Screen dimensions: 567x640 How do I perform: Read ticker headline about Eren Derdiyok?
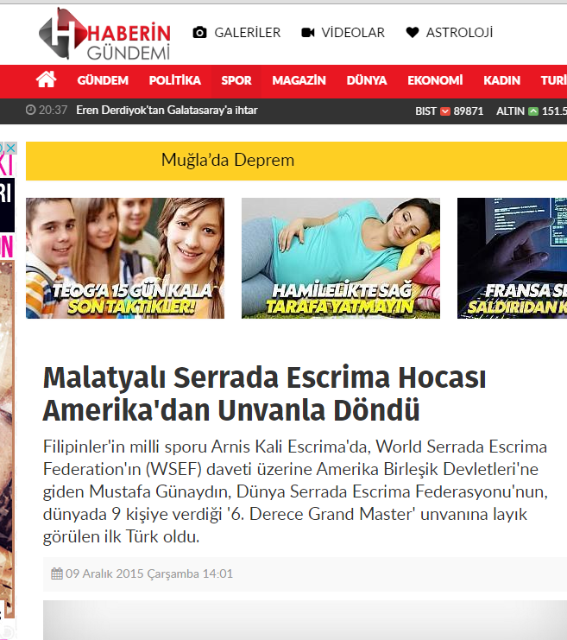pos(167,111)
